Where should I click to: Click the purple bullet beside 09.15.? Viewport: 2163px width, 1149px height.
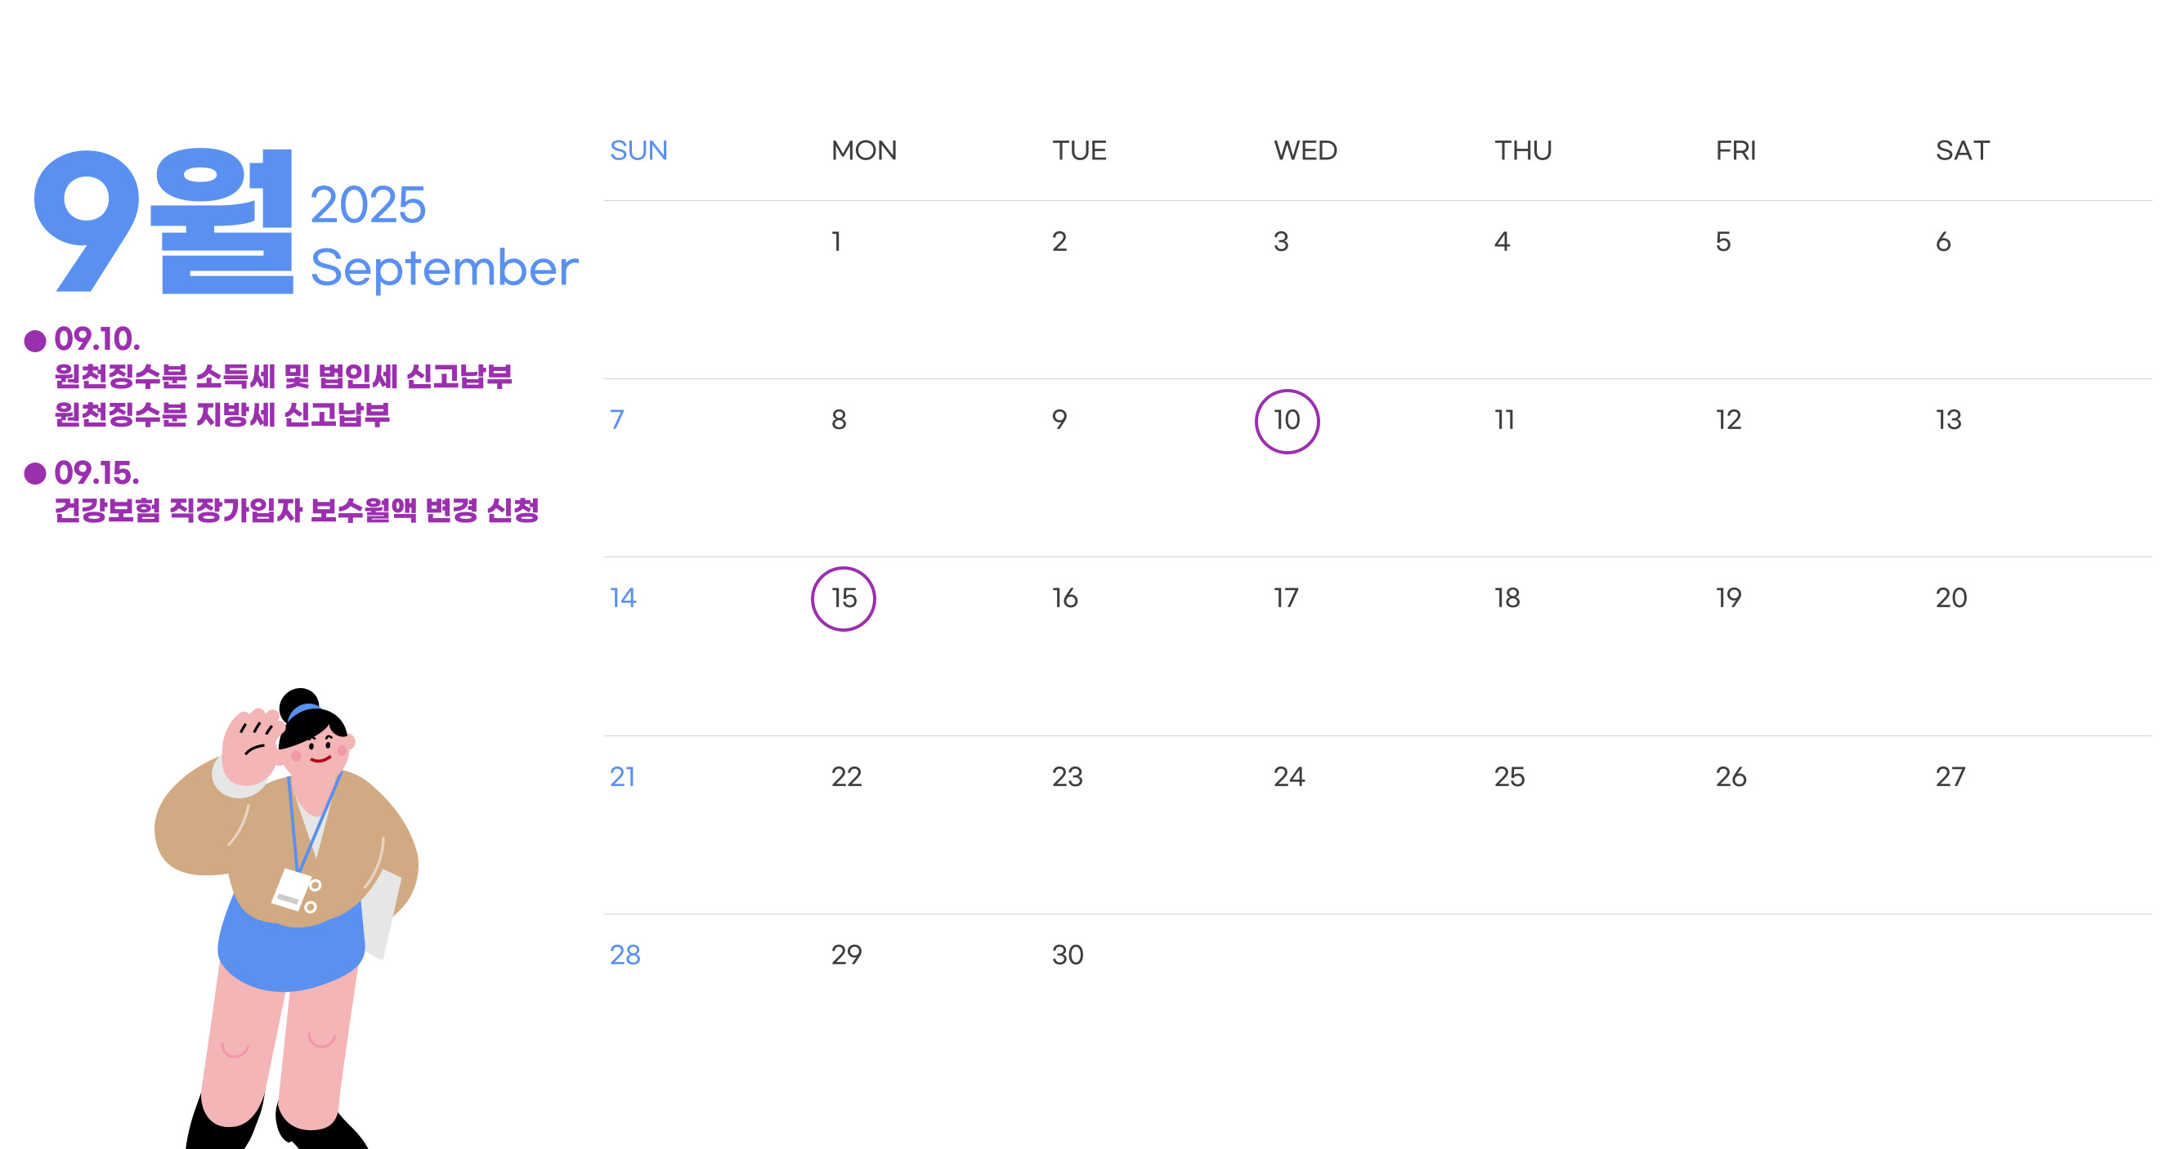pyautogui.click(x=34, y=473)
